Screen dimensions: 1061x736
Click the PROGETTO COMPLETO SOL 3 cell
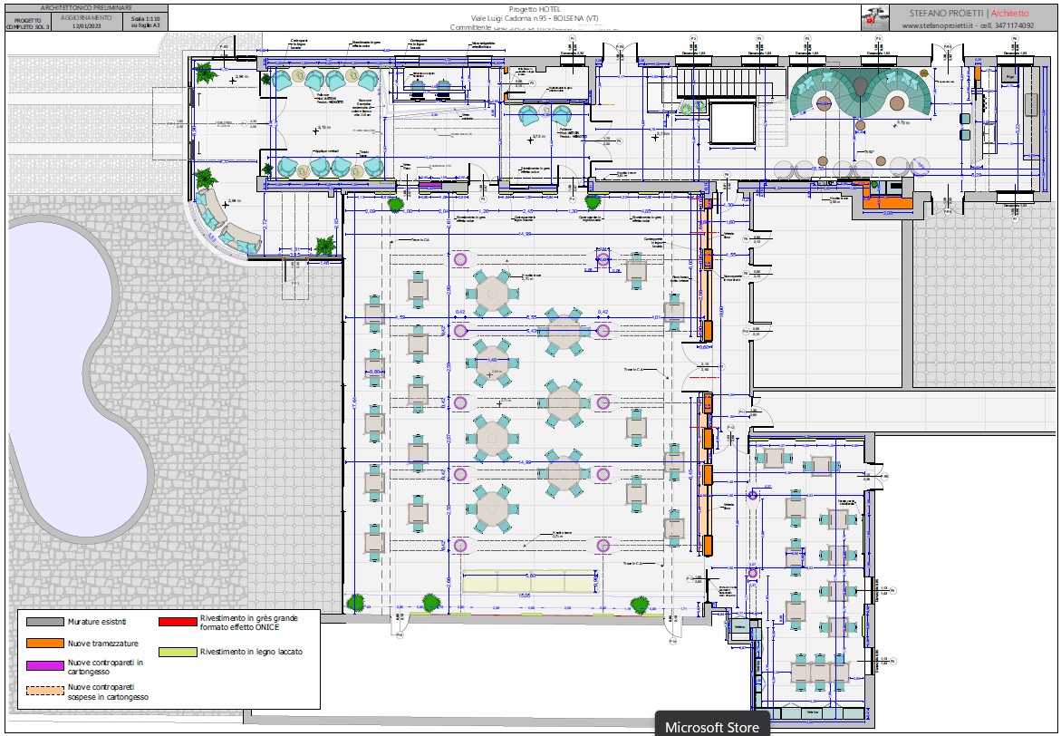[28, 24]
